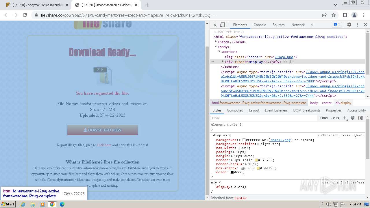Open the /back2.png URL link
The image size is (370, 208).
pyautogui.click(x=280, y=140)
